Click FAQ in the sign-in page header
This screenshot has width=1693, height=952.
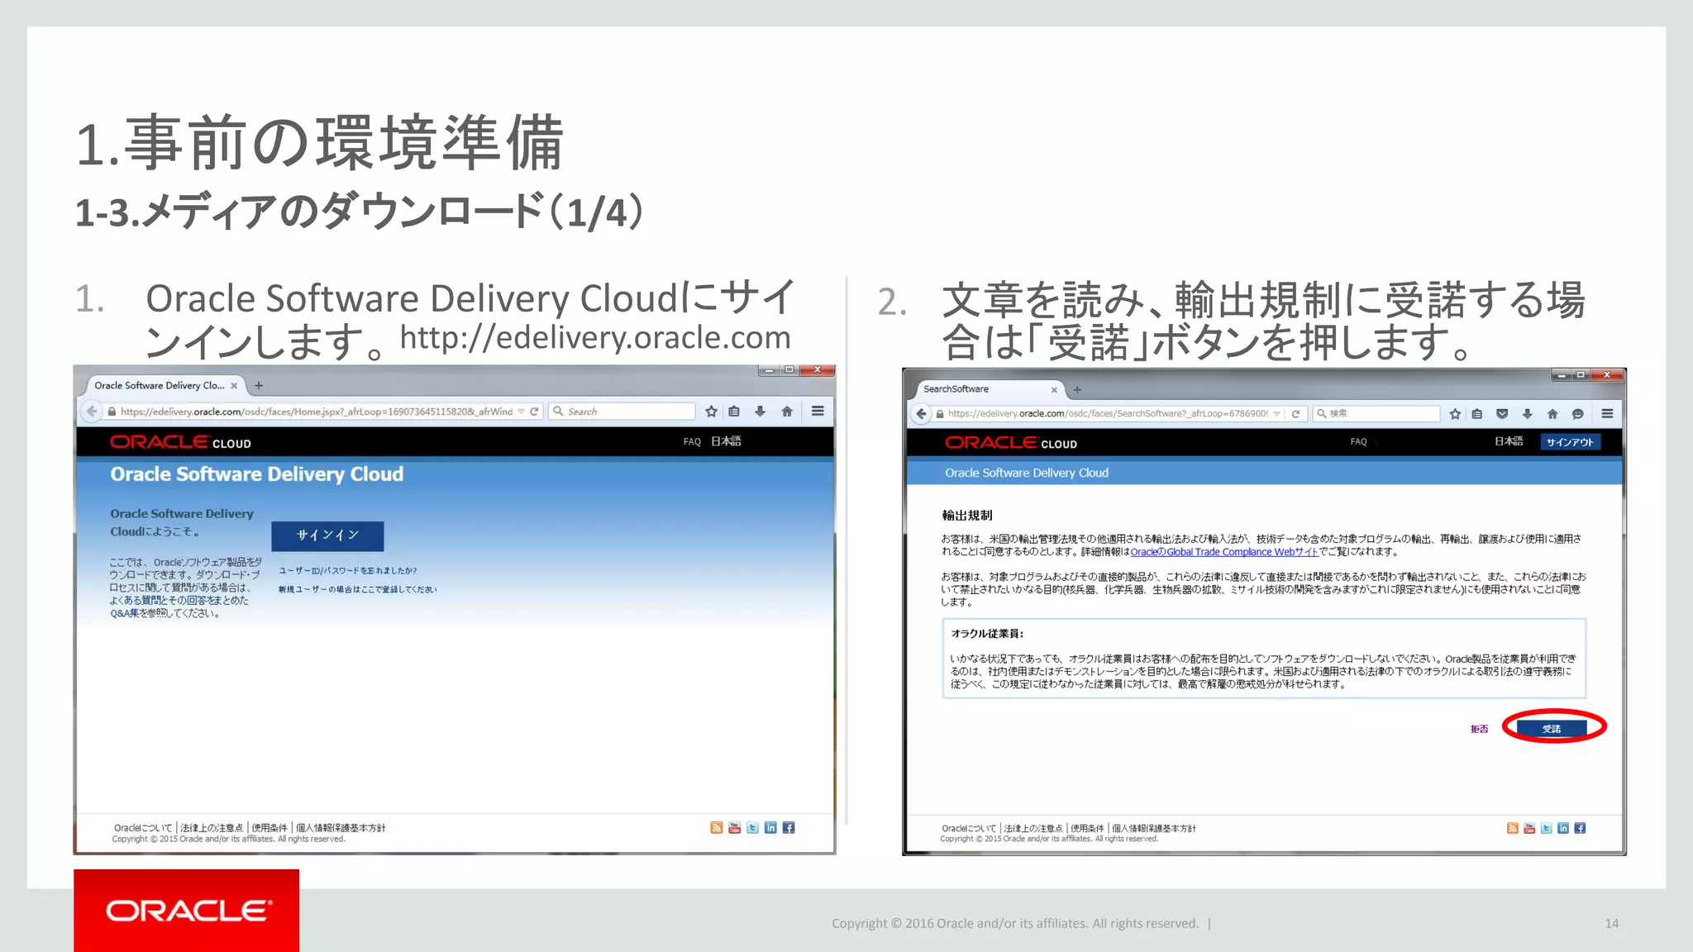[692, 442]
